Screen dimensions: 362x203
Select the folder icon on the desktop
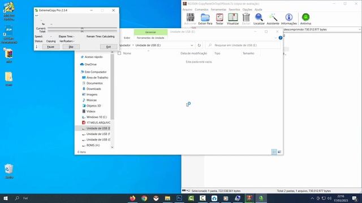(x=9, y=79)
